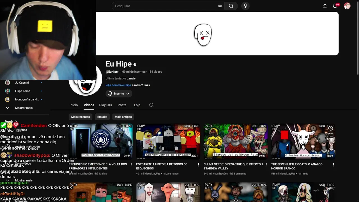
Task: Open the Loja tab
Action: [x=137, y=105]
